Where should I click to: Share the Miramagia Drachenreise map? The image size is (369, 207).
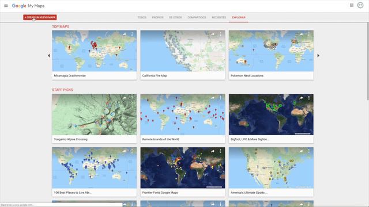[x=125, y=34]
